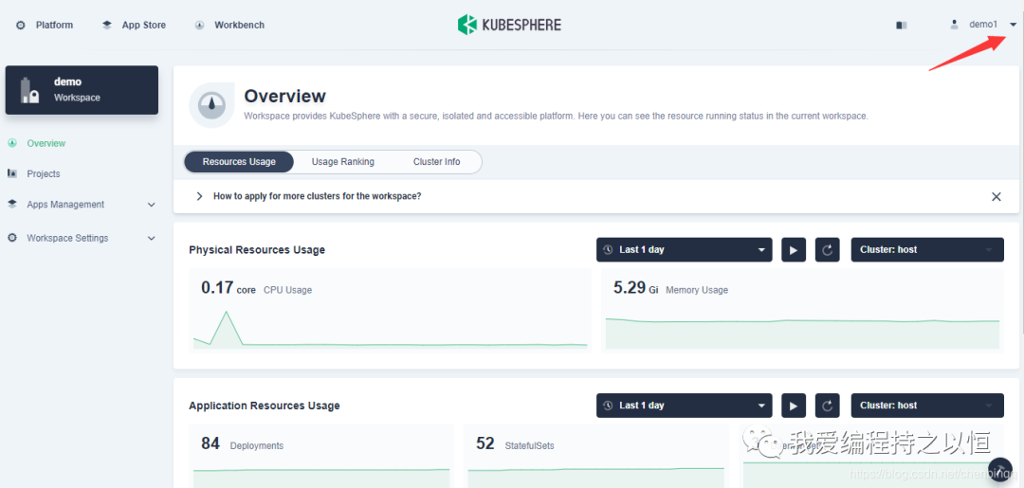
Task: Expand Workspace Settings menu chevron
Action: tap(152, 239)
